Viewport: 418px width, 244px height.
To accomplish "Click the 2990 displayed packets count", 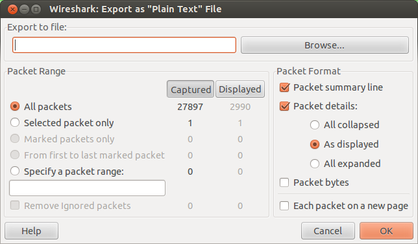I will pos(240,107).
